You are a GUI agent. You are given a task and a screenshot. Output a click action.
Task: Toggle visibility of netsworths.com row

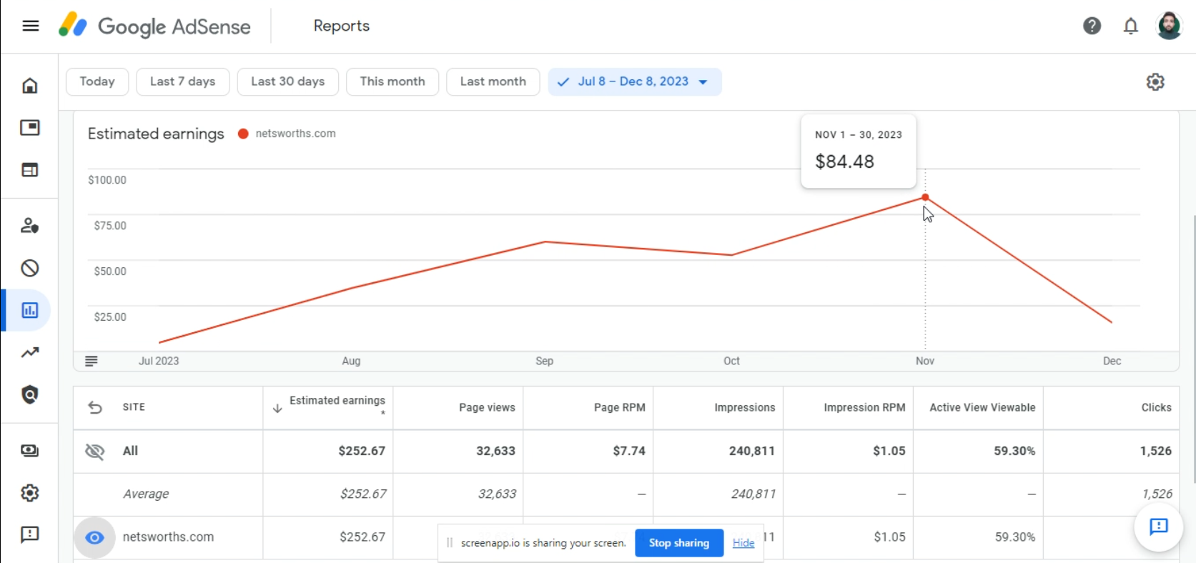pos(94,537)
